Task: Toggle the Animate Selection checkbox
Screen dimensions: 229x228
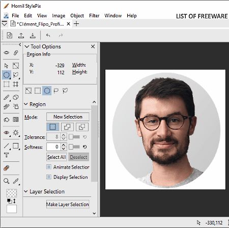Action: [49, 167]
